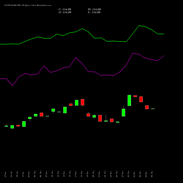This screenshot has height=183, width=183.
Task: Select the small red candle for 01 Dec
Action: coord(135,96)
